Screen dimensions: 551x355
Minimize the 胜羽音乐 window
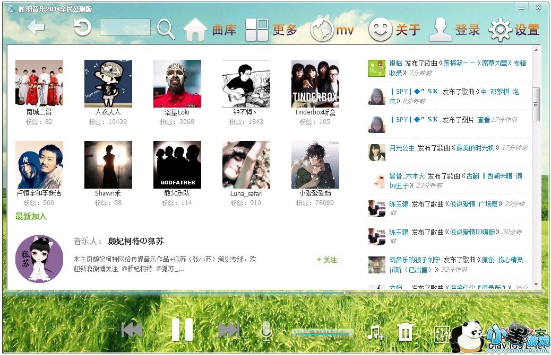pos(522,7)
